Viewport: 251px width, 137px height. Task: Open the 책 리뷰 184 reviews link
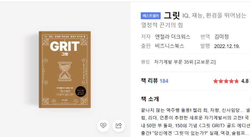click(154, 81)
